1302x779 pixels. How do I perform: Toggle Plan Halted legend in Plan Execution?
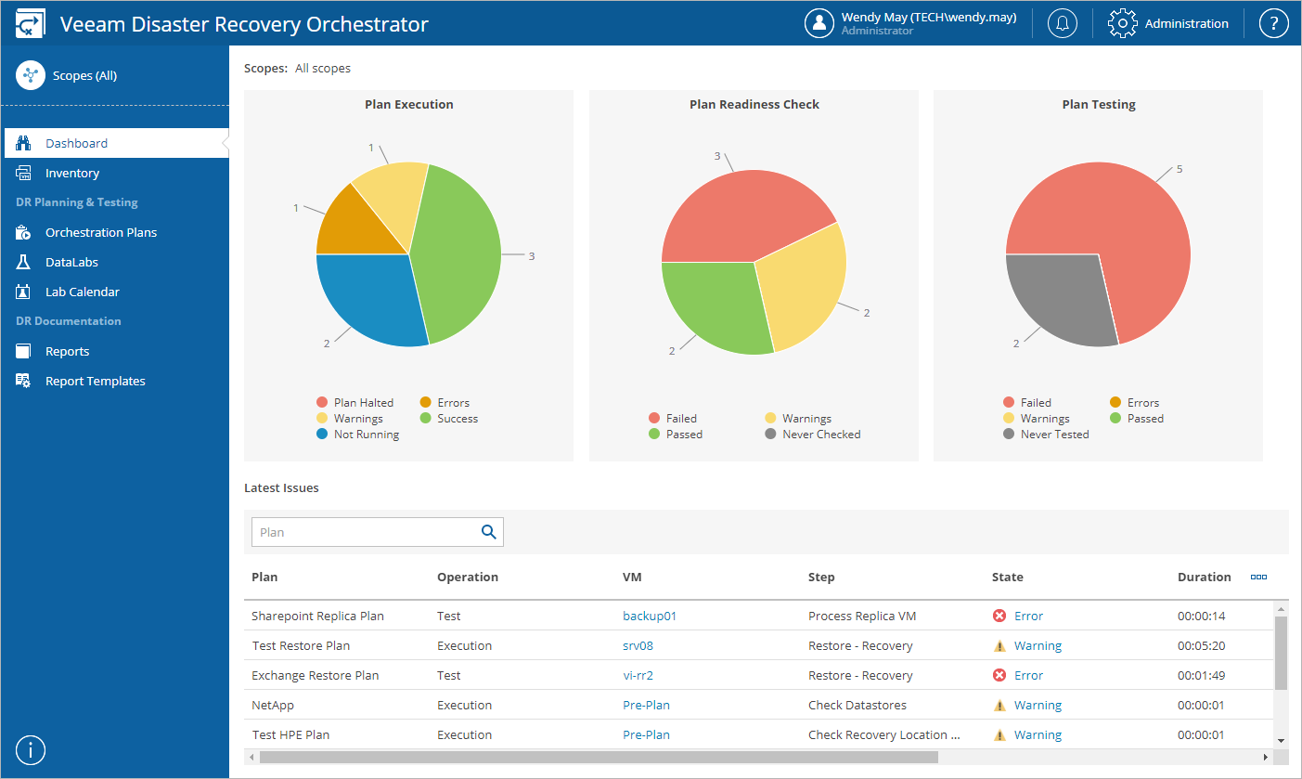[355, 402]
